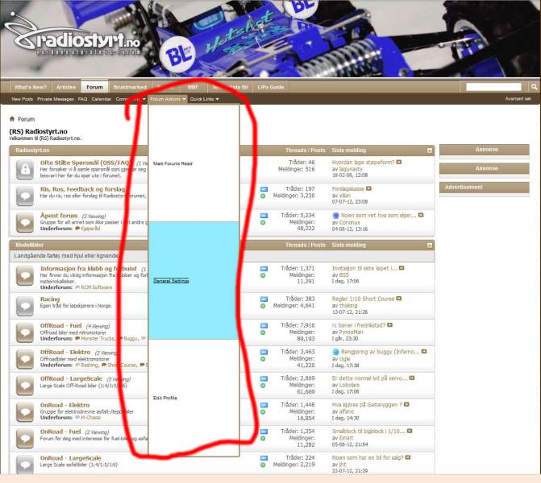Switch to the Articles tab
This screenshot has height=483, width=541.
66,87
